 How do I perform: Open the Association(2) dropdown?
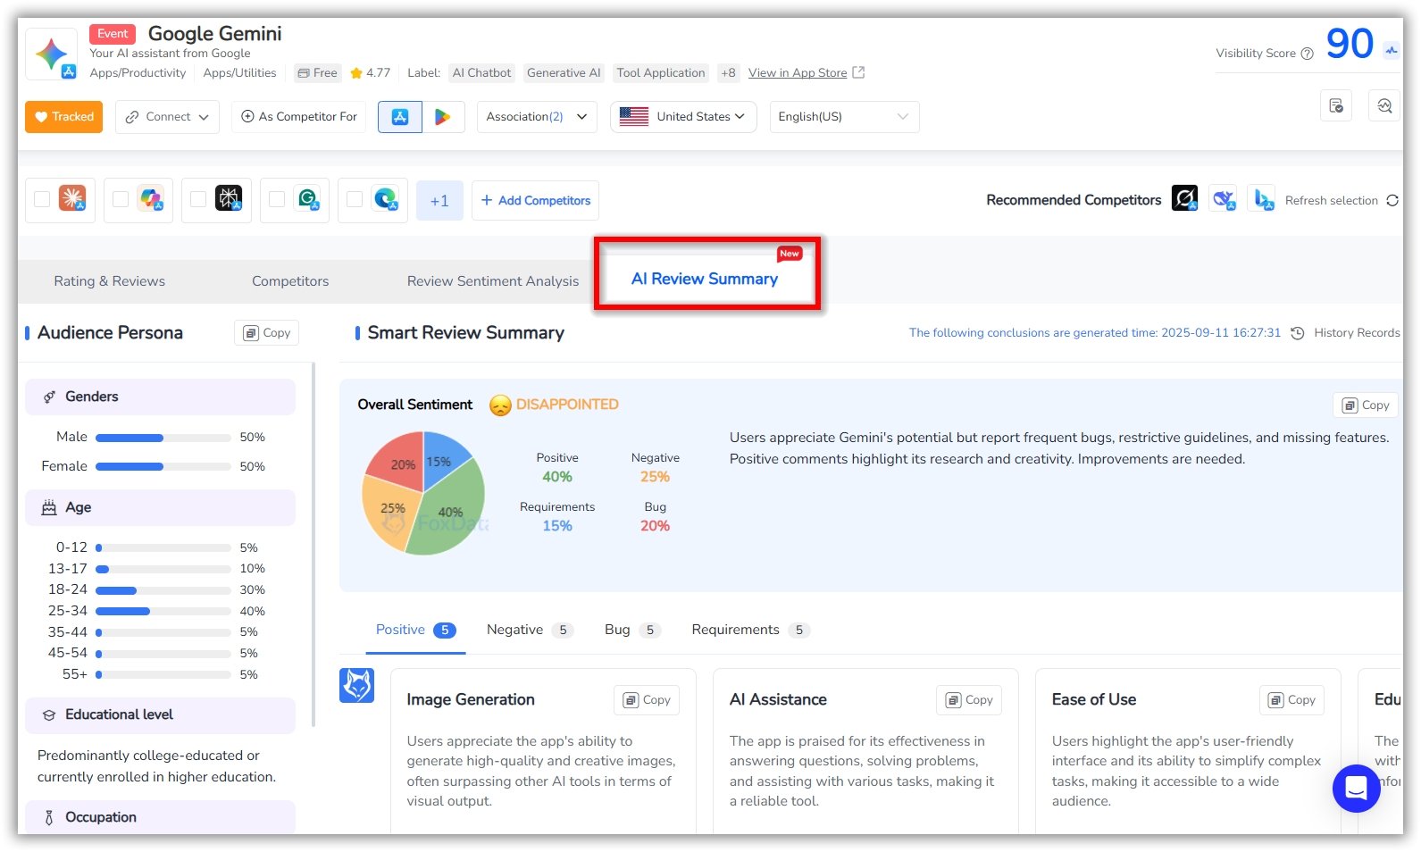(x=537, y=117)
